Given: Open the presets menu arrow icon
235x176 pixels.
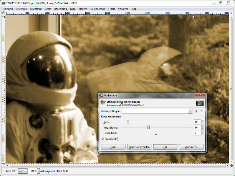Looking at the screenshot, I should point(201,111).
